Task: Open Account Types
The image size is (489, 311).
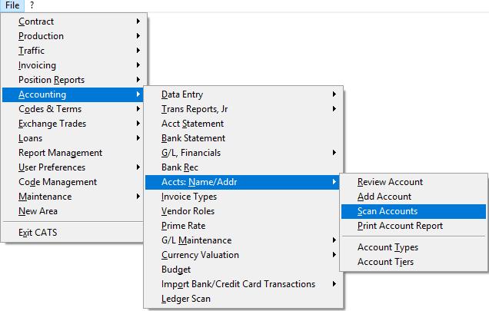Action: click(x=414, y=247)
